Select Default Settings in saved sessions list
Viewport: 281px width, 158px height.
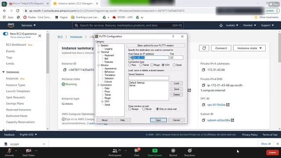pos(137,83)
